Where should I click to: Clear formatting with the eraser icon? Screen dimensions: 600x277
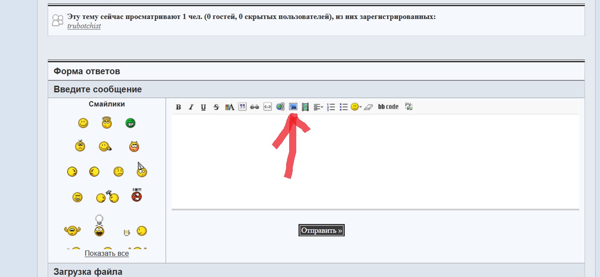(x=369, y=107)
